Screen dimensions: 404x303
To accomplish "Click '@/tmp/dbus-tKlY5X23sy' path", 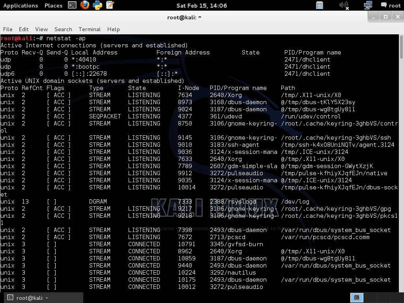I will click(318, 102).
